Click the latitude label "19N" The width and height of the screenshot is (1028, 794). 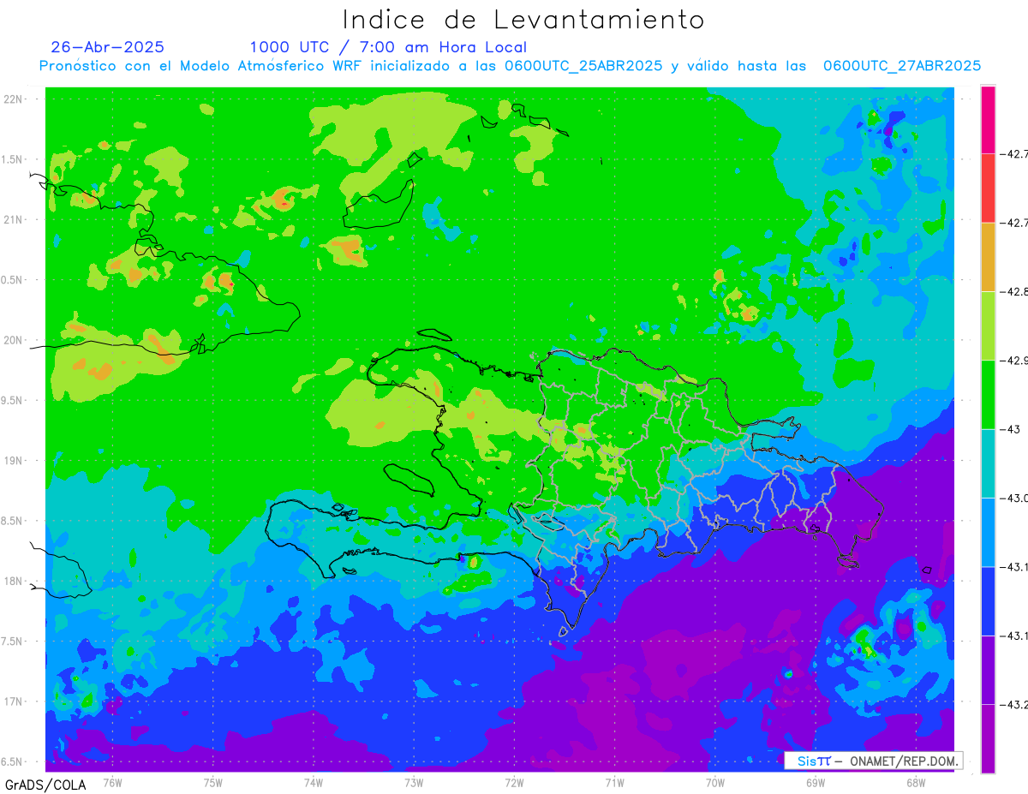15,460
